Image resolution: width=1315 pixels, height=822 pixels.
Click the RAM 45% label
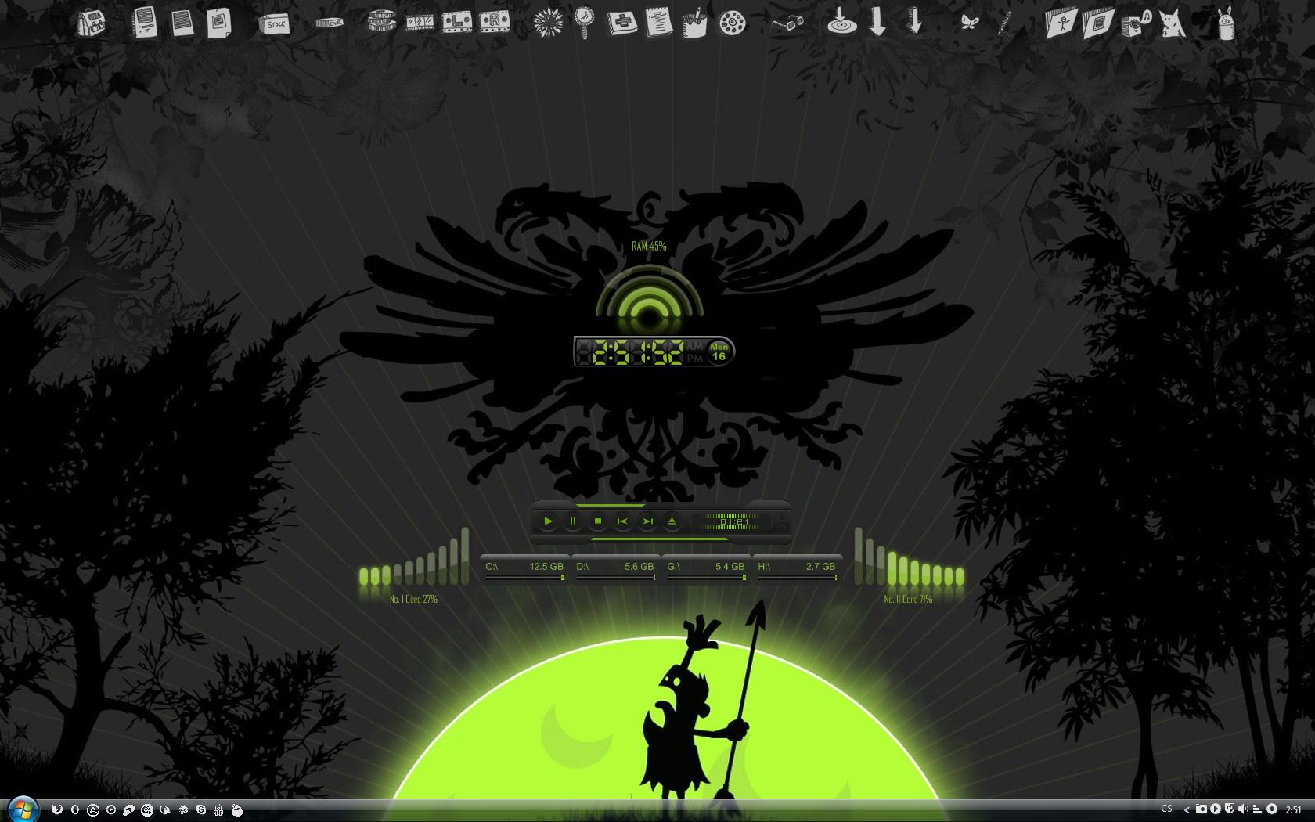pos(649,247)
